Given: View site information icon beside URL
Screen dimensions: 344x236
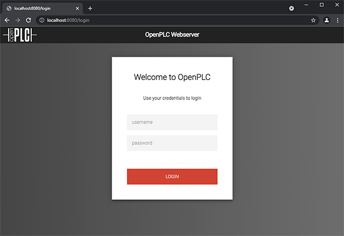Looking at the screenshot, I should 42,20.
